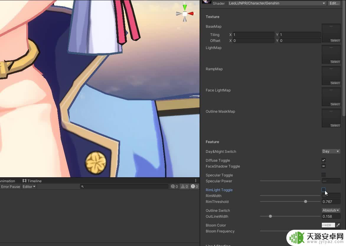
Task: Switch to the Animation tab
Action: click(7, 181)
